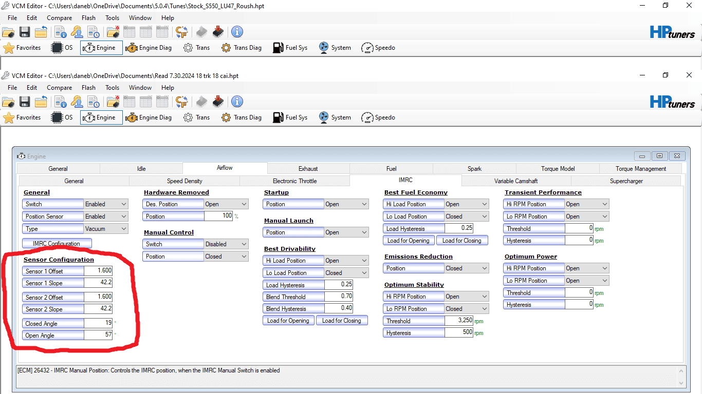Open Optimum Stability Lo RPM Position dropdown

pos(467,309)
